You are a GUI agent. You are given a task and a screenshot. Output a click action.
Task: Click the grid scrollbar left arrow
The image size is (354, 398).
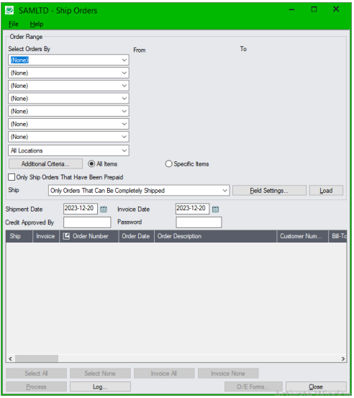(x=10, y=358)
